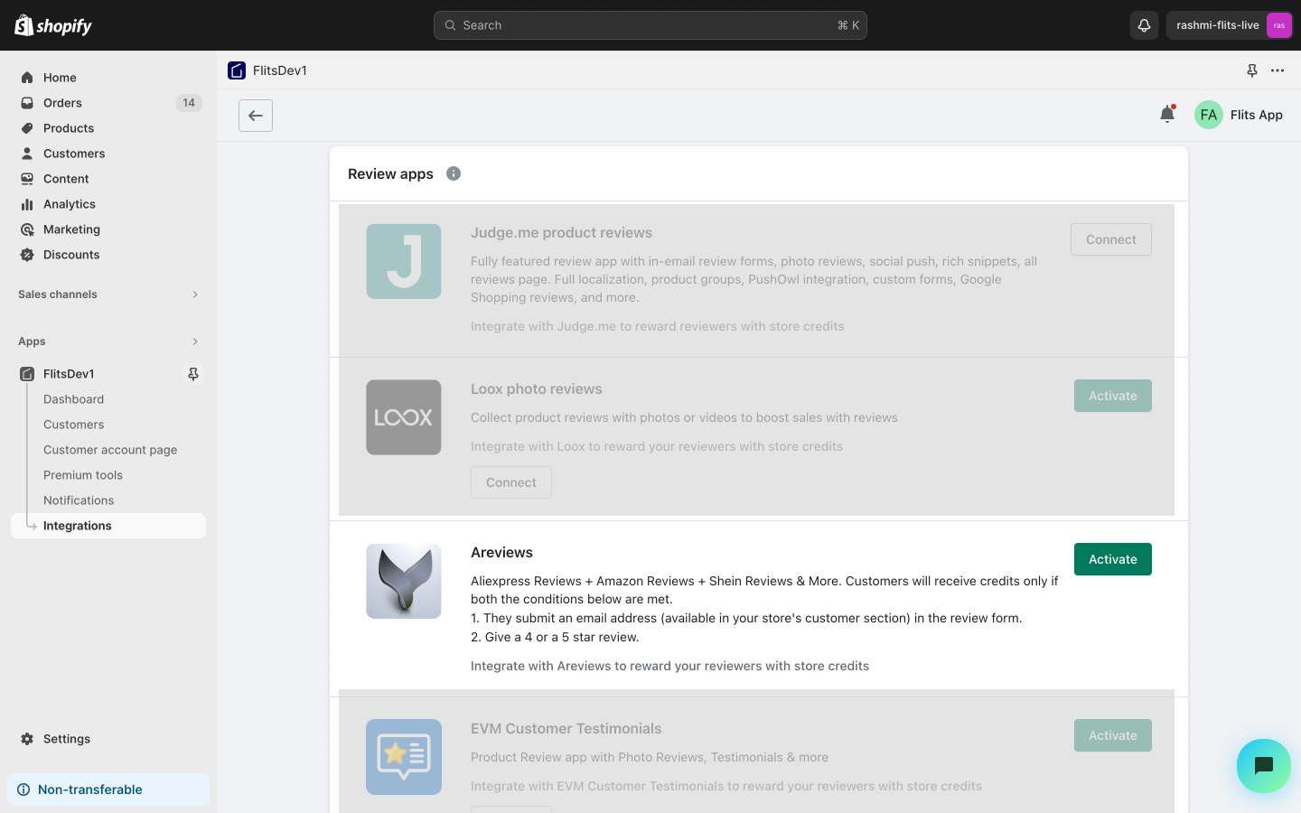The width and height of the screenshot is (1301, 813).
Task: Click the rashmi-flits-live store name
Action: click(1218, 25)
